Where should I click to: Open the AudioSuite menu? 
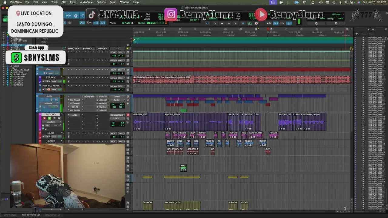tap(86, 2)
